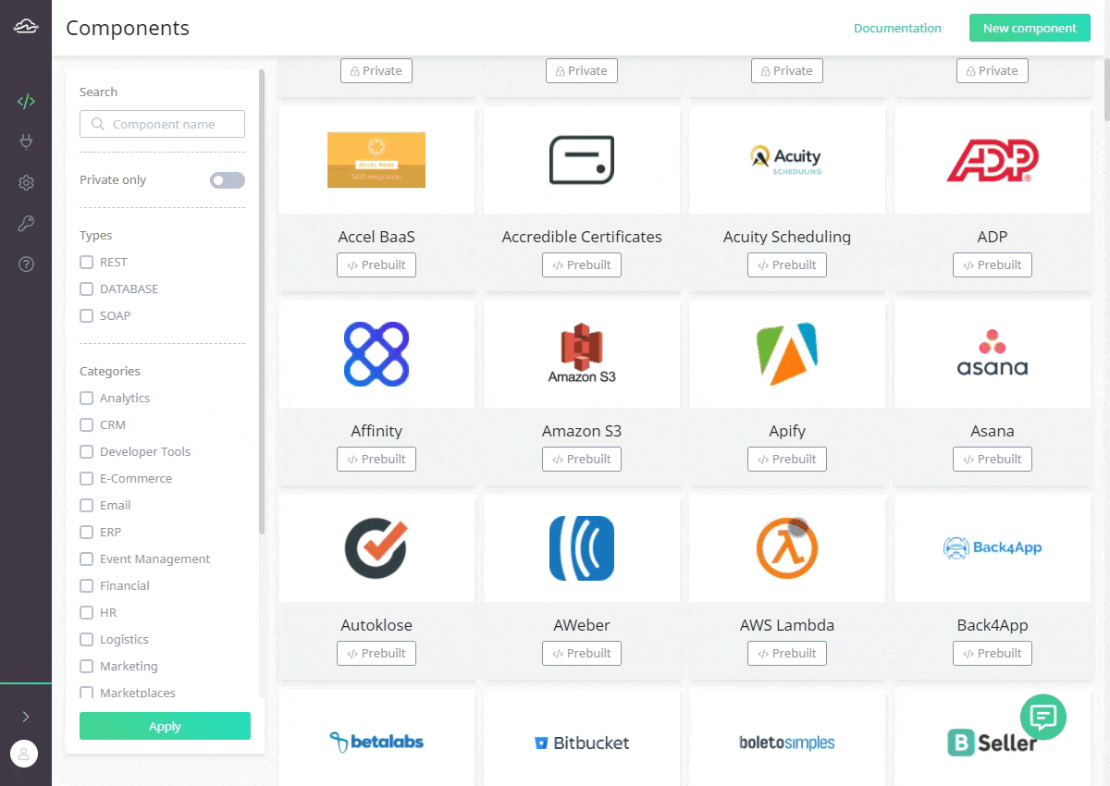This screenshot has width=1110, height=786.
Task: Click the main page scrollbar
Action: click(x=1106, y=88)
